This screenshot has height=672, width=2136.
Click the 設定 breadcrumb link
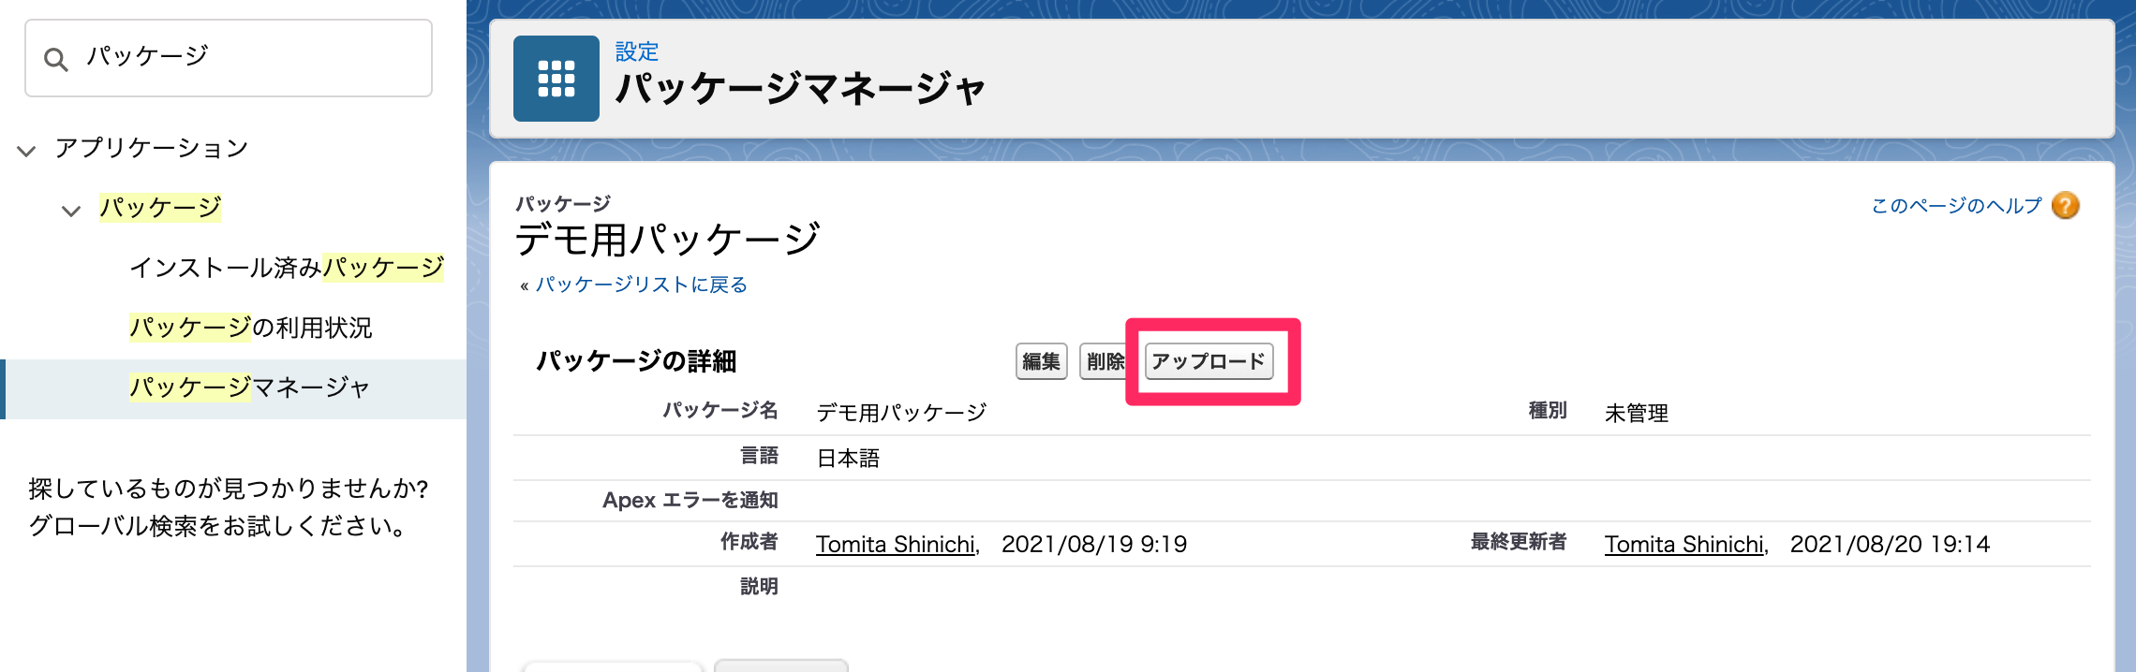[x=637, y=51]
